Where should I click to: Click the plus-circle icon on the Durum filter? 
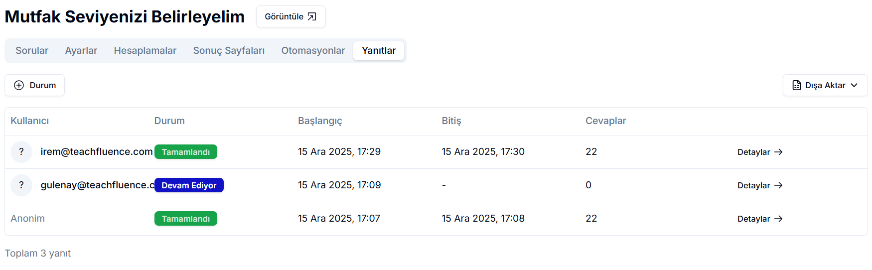(19, 85)
